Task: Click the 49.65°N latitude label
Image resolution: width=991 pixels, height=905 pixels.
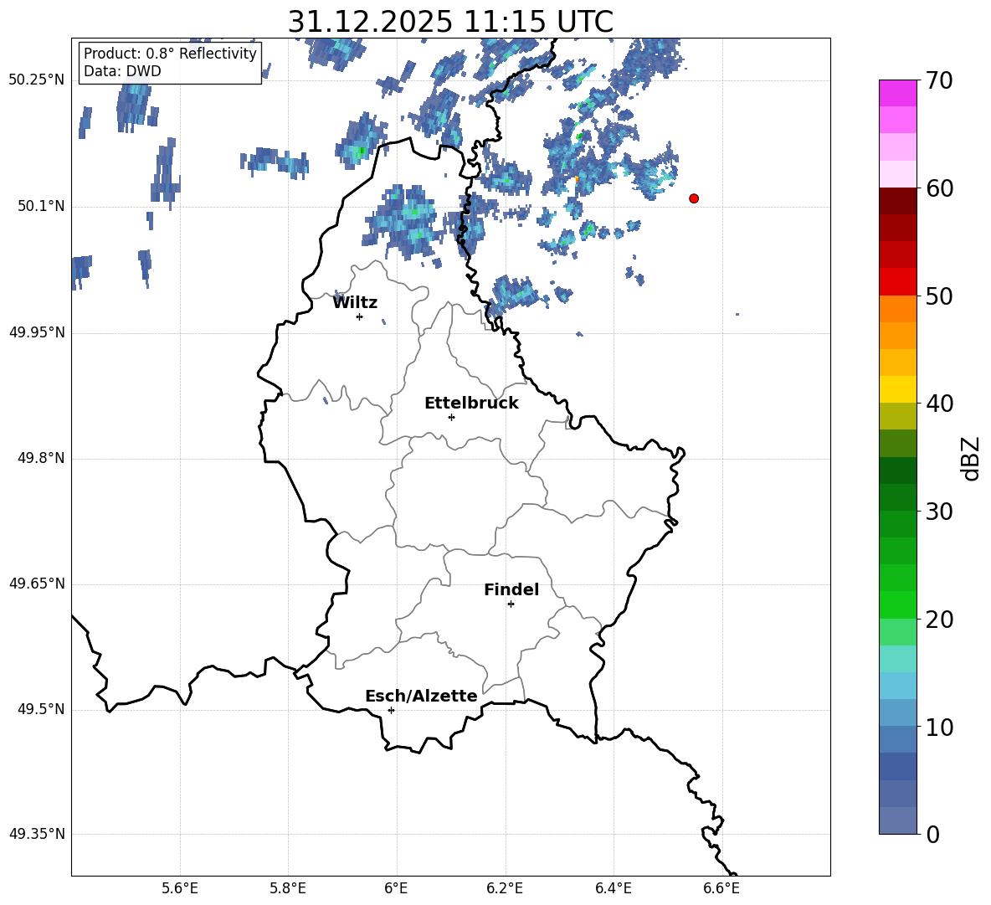Action: coord(37,584)
